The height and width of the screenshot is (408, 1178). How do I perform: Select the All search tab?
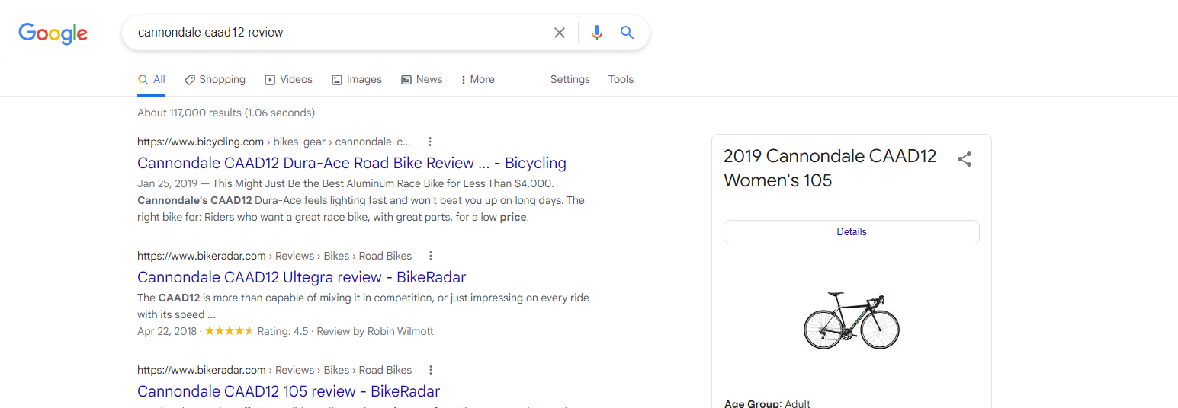[x=151, y=79]
